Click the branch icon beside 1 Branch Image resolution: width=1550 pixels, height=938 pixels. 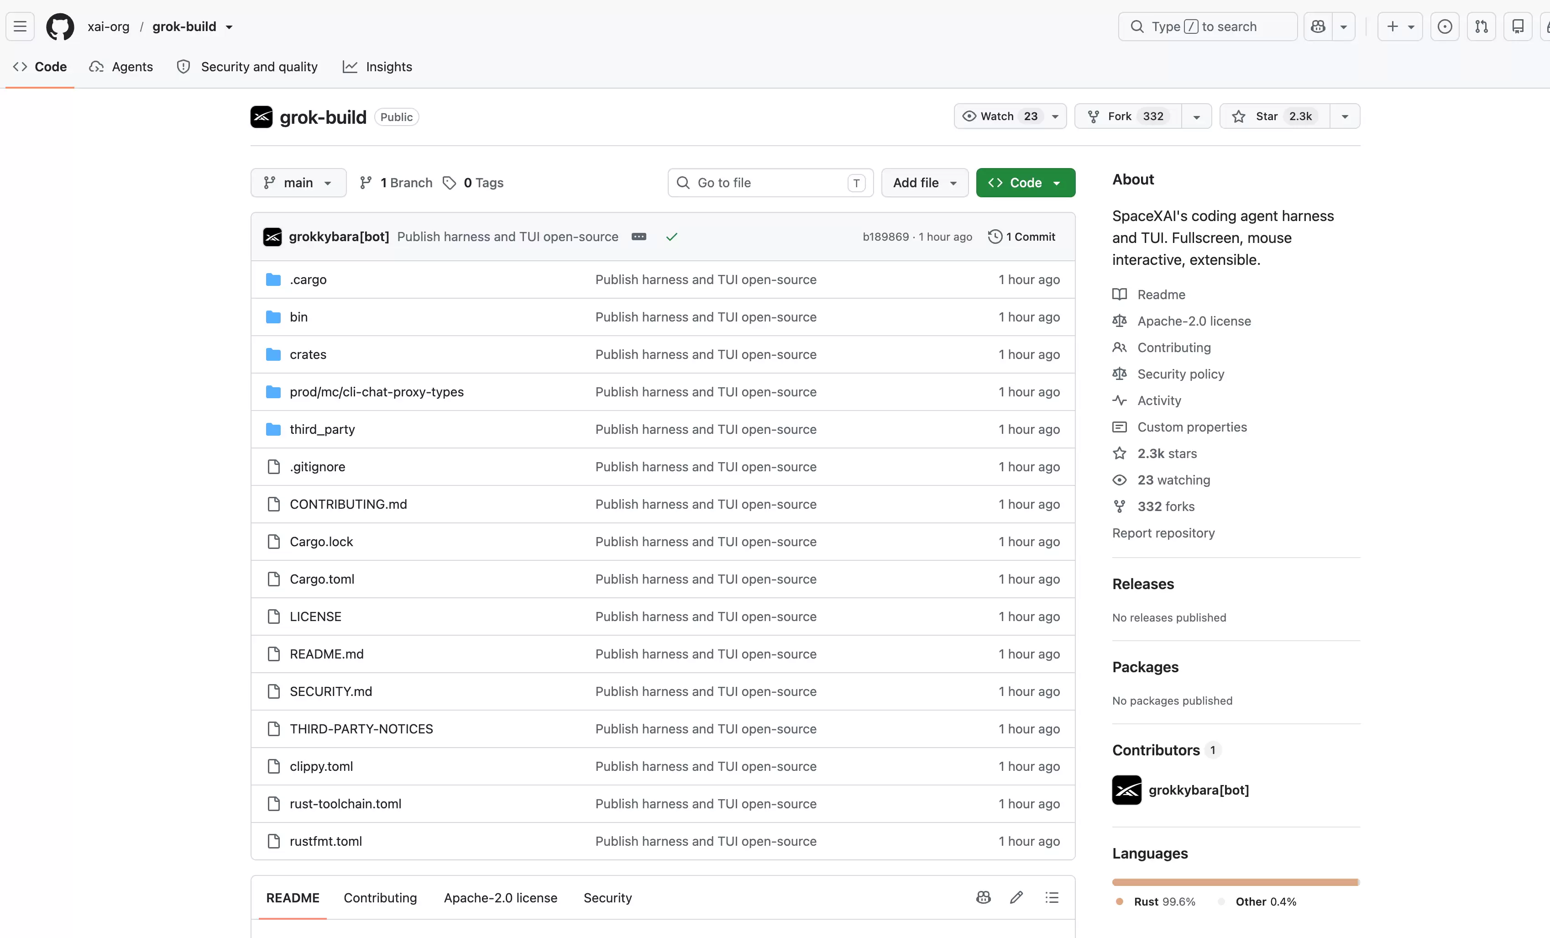click(366, 183)
